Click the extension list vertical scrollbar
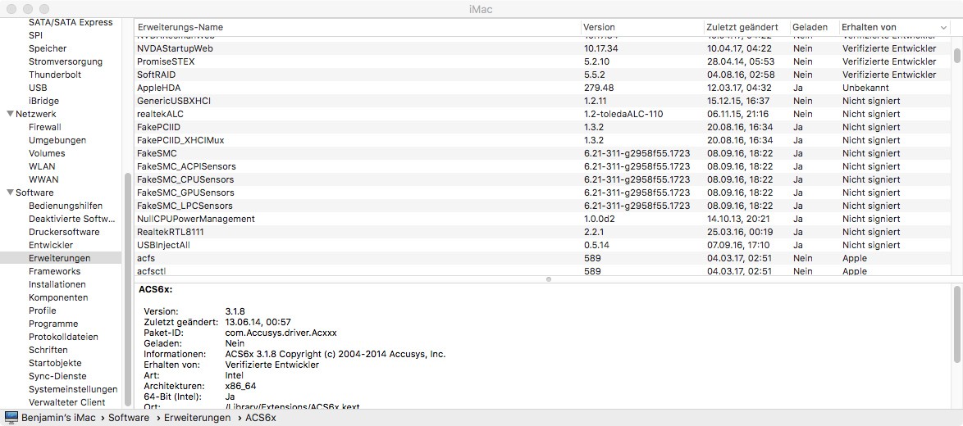 click(x=957, y=55)
